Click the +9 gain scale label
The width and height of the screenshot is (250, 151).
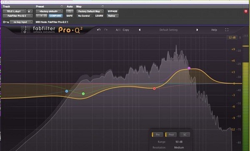tap(233, 49)
